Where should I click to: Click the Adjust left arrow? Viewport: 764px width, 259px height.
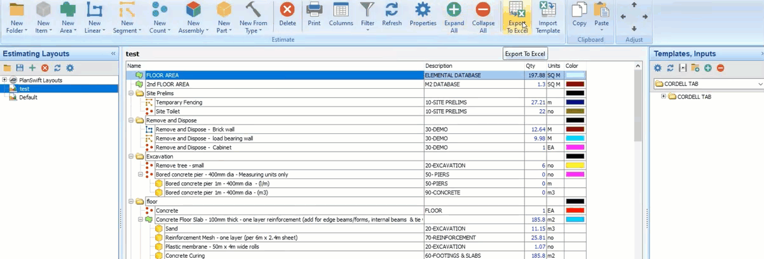click(623, 17)
